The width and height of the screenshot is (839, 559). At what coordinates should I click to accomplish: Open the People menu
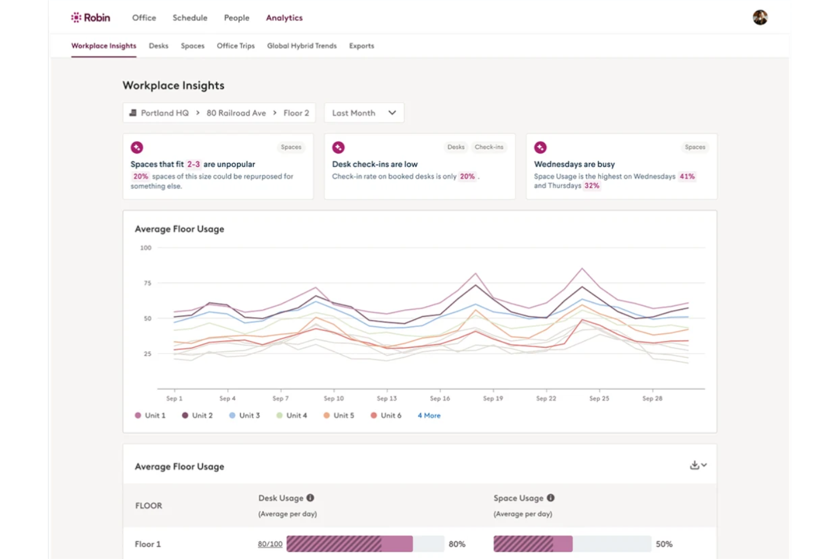(x=236, y=18)
